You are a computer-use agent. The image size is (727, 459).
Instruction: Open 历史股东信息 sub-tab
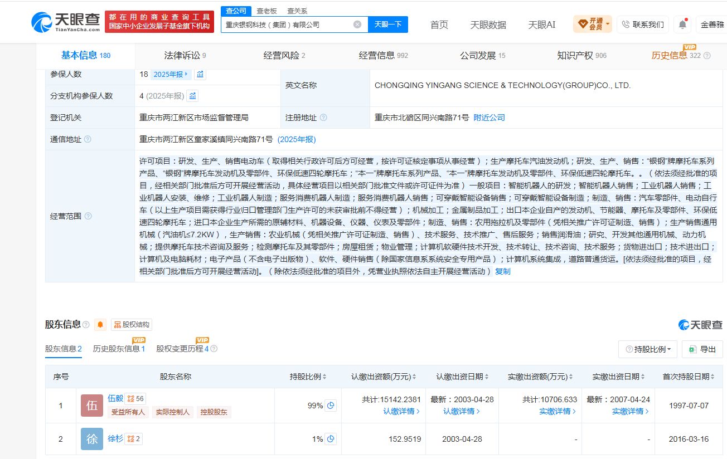pyautogui.click(x=119, y=349)
